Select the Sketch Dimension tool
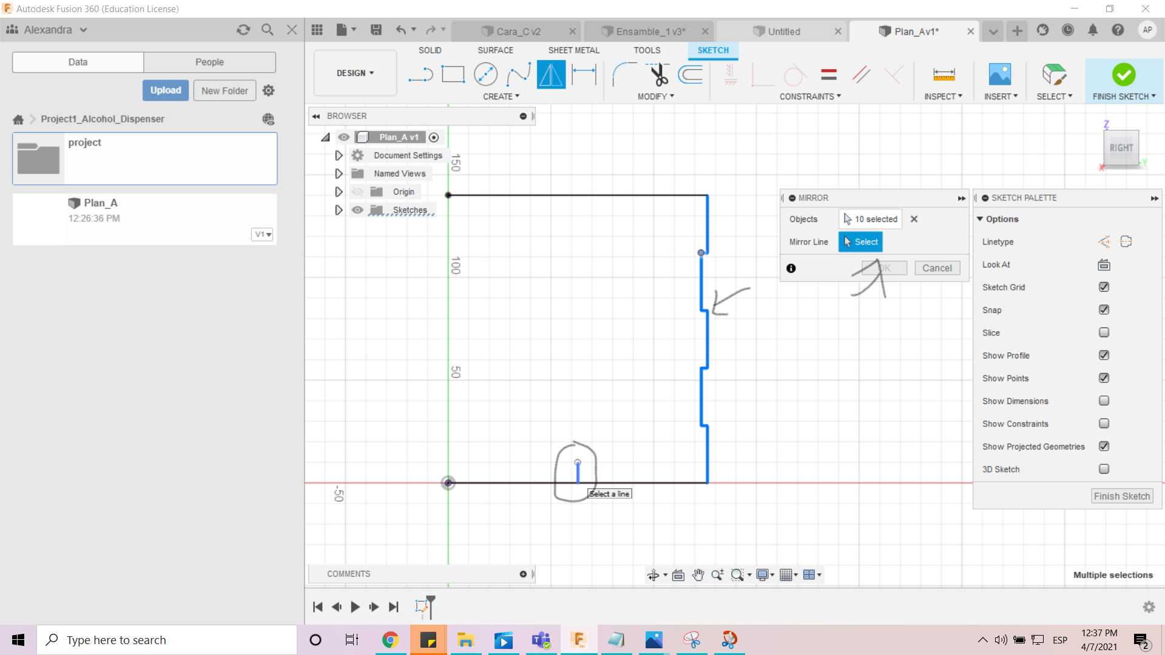Screen dimensions: 1165x655 click(x=584, y=75)
